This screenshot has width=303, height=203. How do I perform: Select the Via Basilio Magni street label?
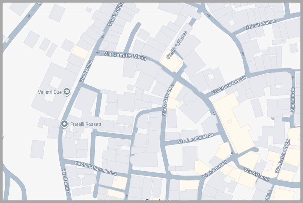click(x=283, y=156)
